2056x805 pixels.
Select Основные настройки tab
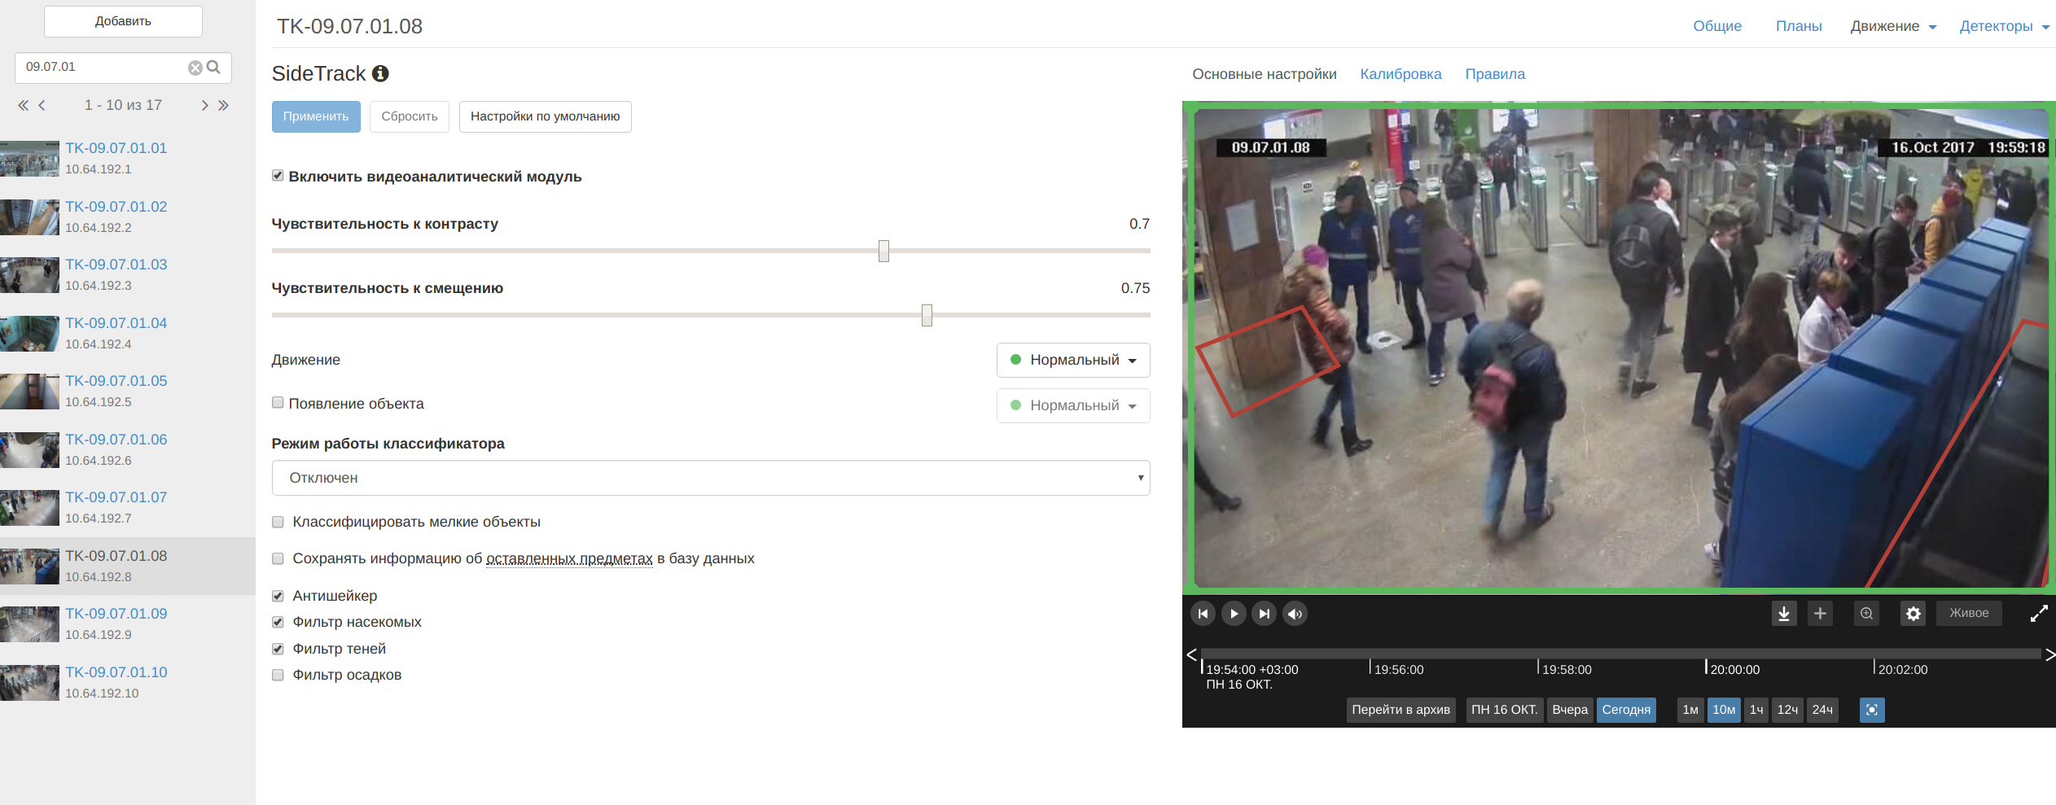point(1264,74)
